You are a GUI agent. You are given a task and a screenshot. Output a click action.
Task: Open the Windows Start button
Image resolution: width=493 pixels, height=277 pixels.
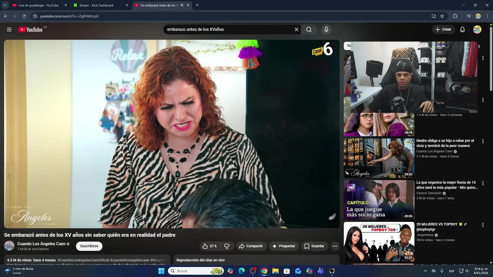pyautogui.click(x=161, y=271)
